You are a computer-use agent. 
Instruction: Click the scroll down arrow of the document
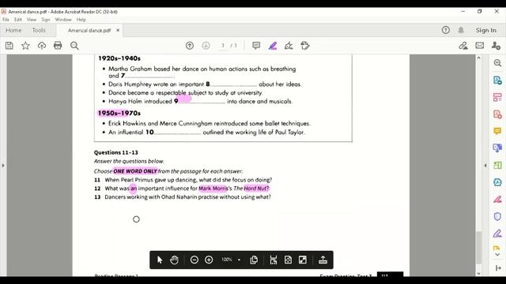(x=479, y=274)
